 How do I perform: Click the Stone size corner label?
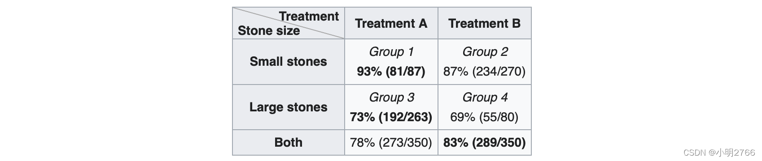269,31
